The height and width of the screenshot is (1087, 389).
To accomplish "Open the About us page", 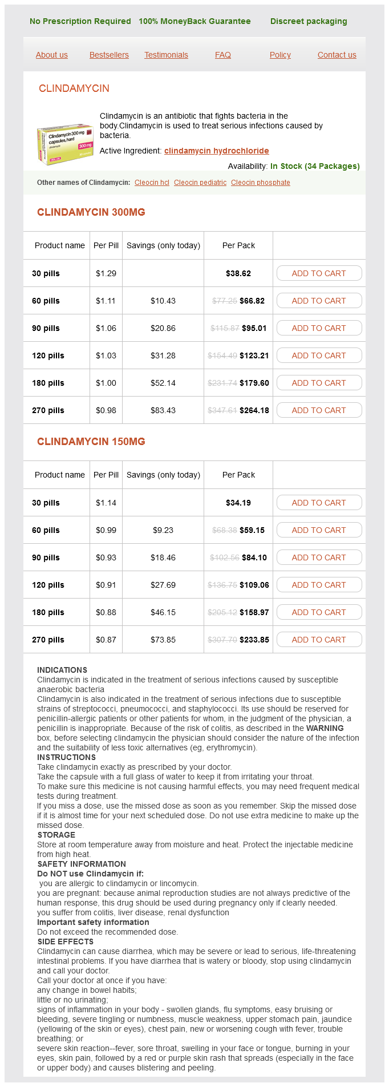I will pos(52,55).
